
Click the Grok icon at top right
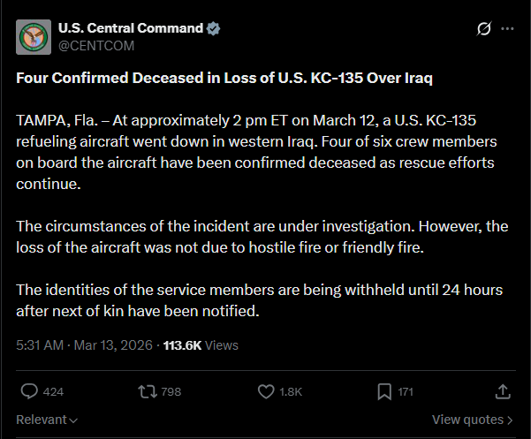483,28
